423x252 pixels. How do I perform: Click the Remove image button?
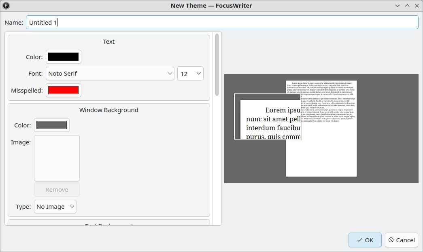(57, 189)
